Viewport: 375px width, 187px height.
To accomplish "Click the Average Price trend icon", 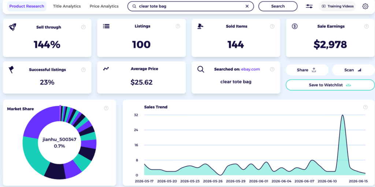I will (x=106, y=69).
